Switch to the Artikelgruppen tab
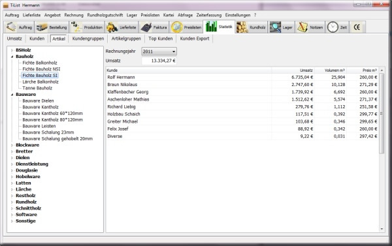 pyautogui.click(x=126, y=38)
